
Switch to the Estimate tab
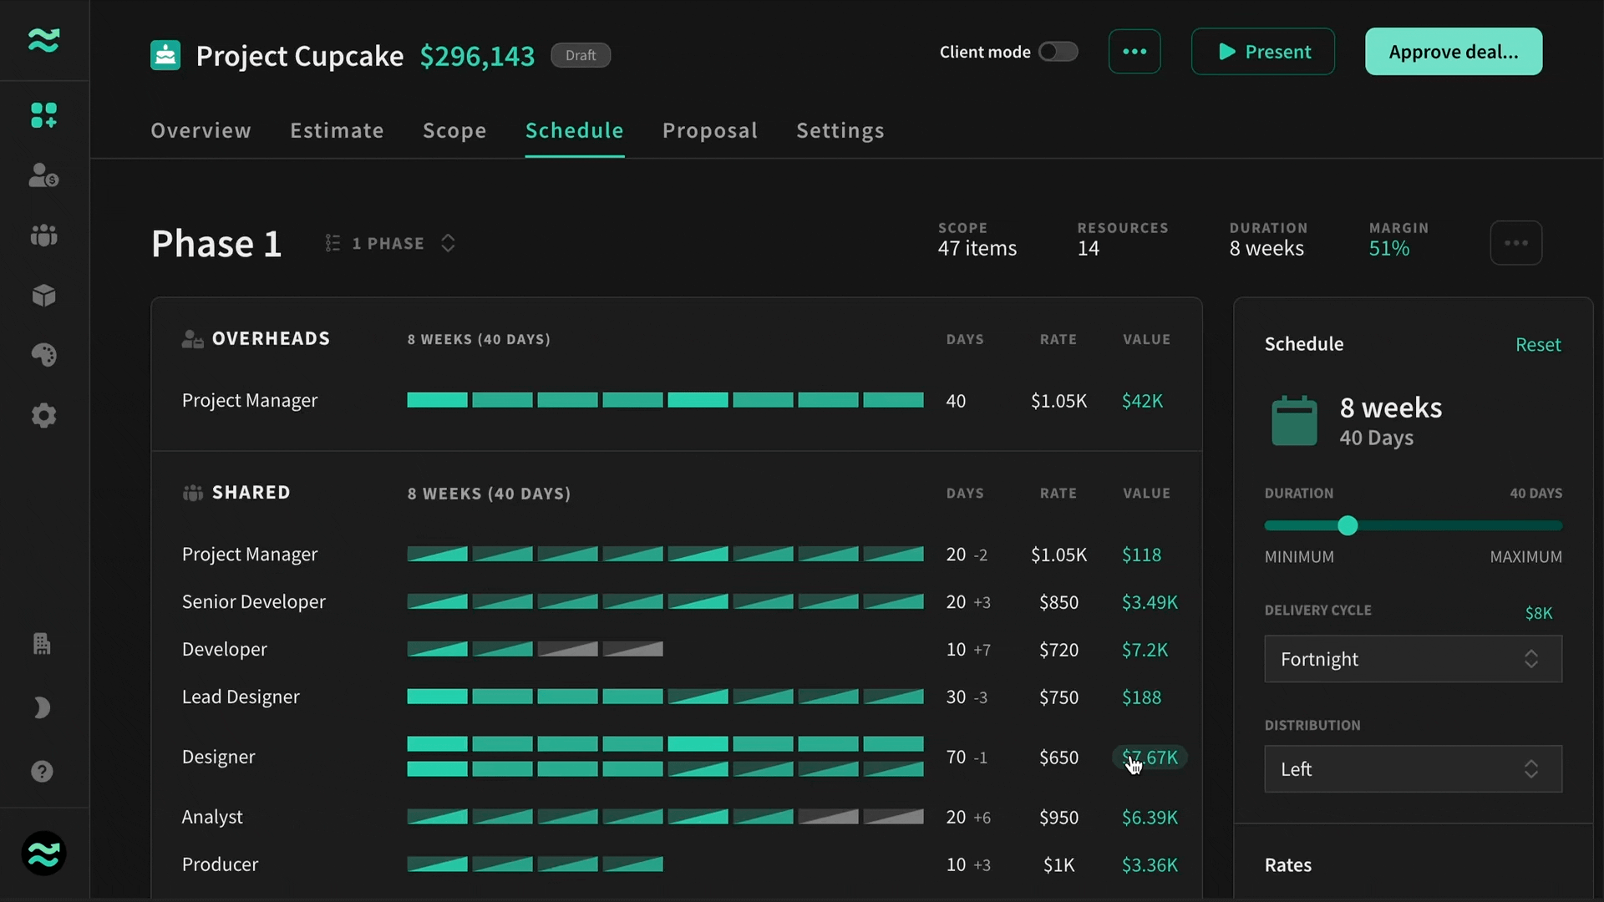click(337, 130)
